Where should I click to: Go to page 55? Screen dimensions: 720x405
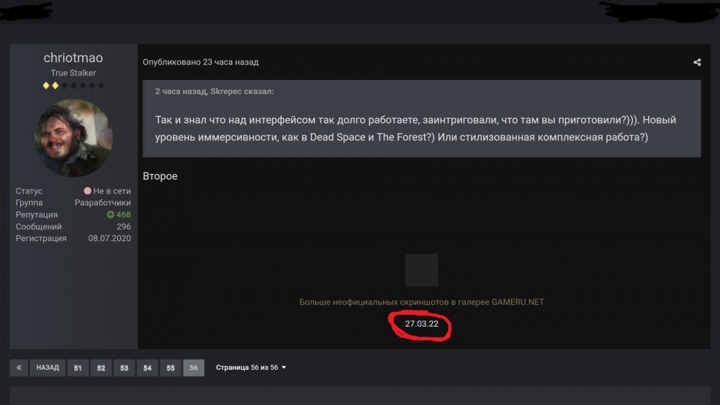171,368
